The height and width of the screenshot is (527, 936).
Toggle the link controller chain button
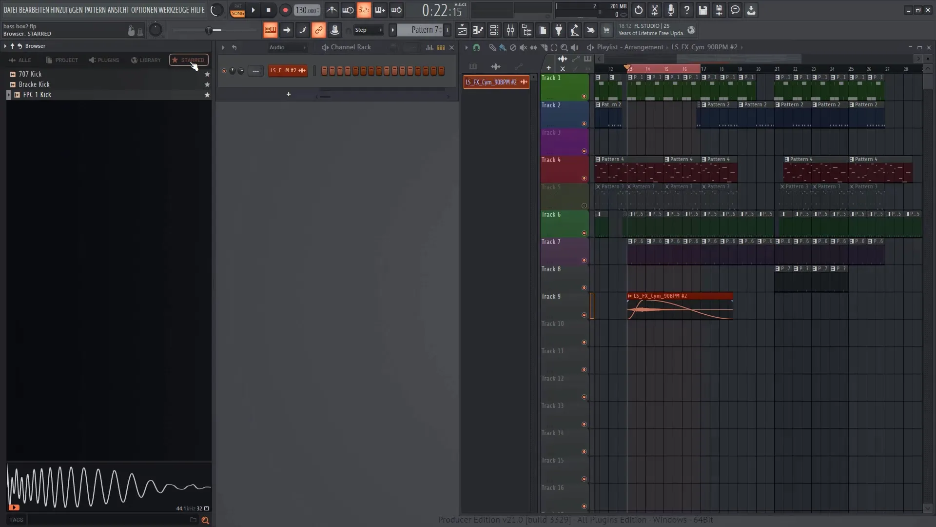[x=318, y=30]
